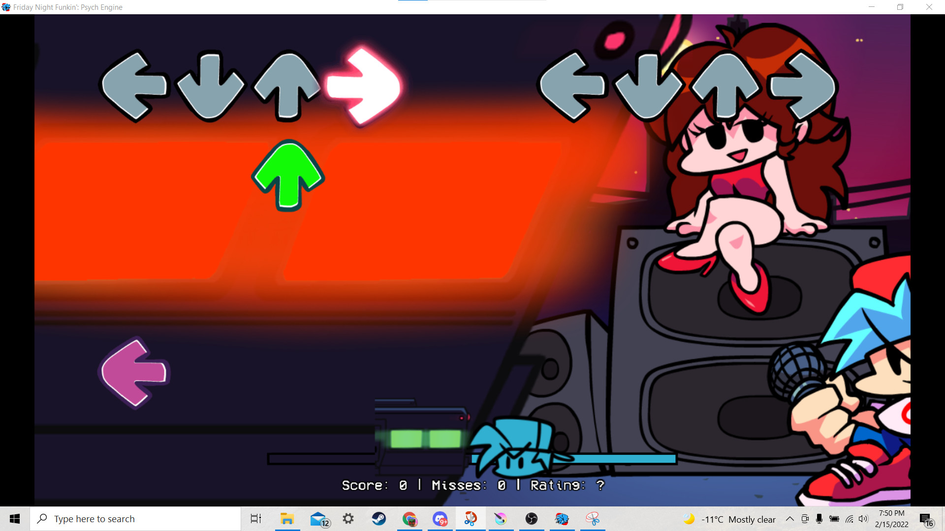Open Steam from the taskbar
Image resolution: width=945 pixels, height=531 pixels.
tap(378, 519)
